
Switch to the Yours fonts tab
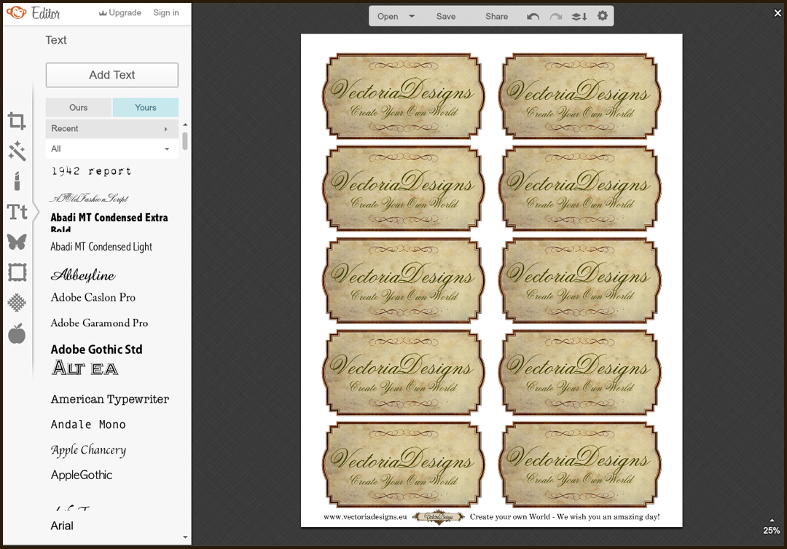(146, 107)
